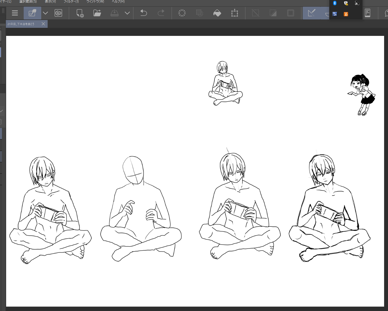Activate the Scale/Rotate transform icon
388x311 pixels.
pos(235,13)
